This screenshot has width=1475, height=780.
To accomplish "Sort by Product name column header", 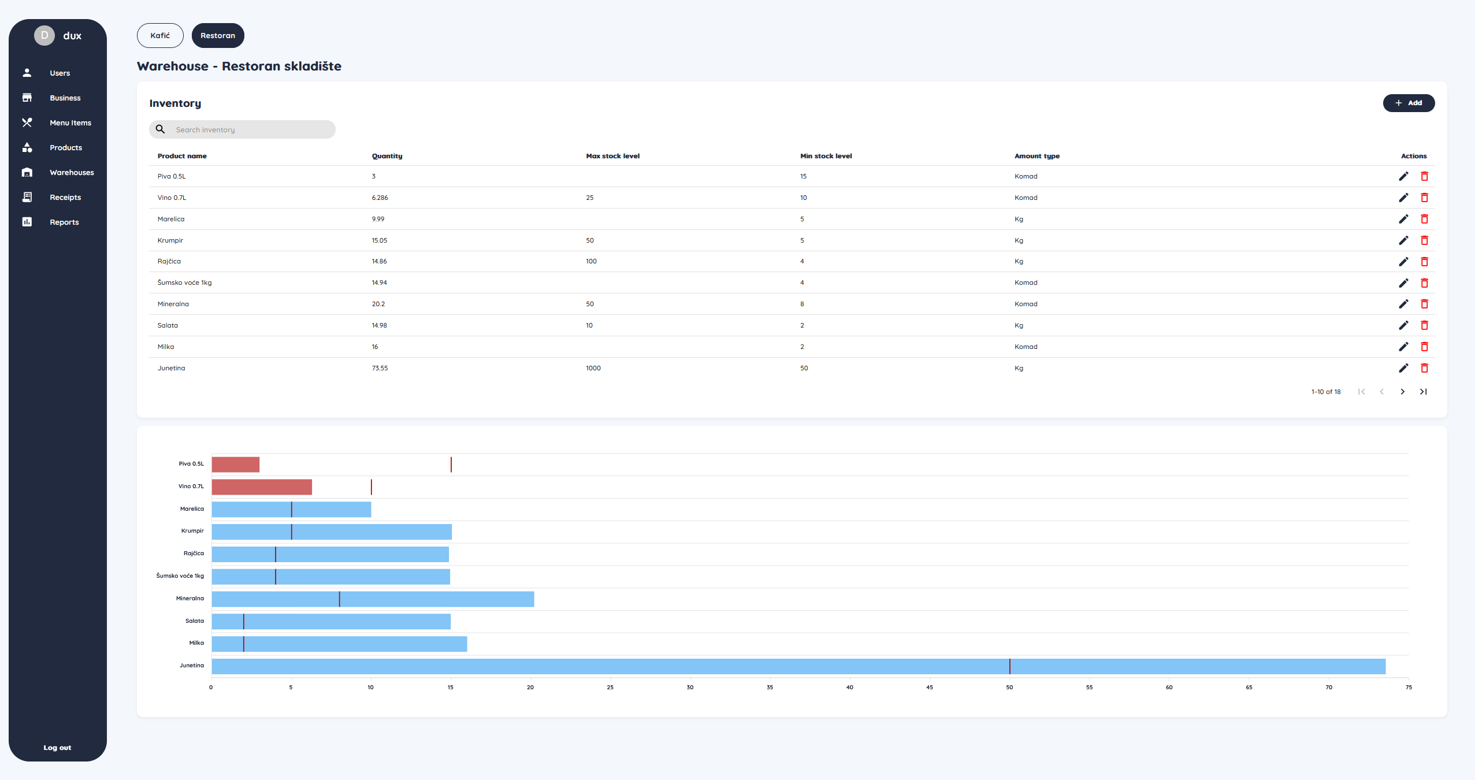I will (x=182, y=156).
